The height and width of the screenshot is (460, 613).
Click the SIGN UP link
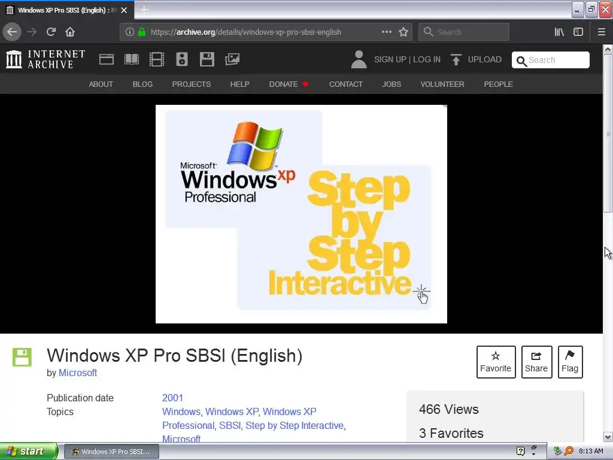390,59
